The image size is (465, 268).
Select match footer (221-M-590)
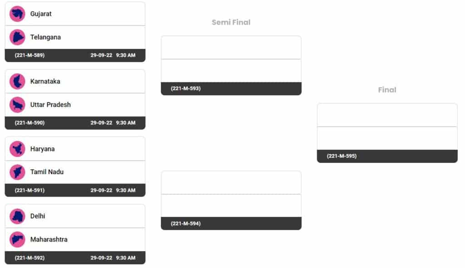75,123
